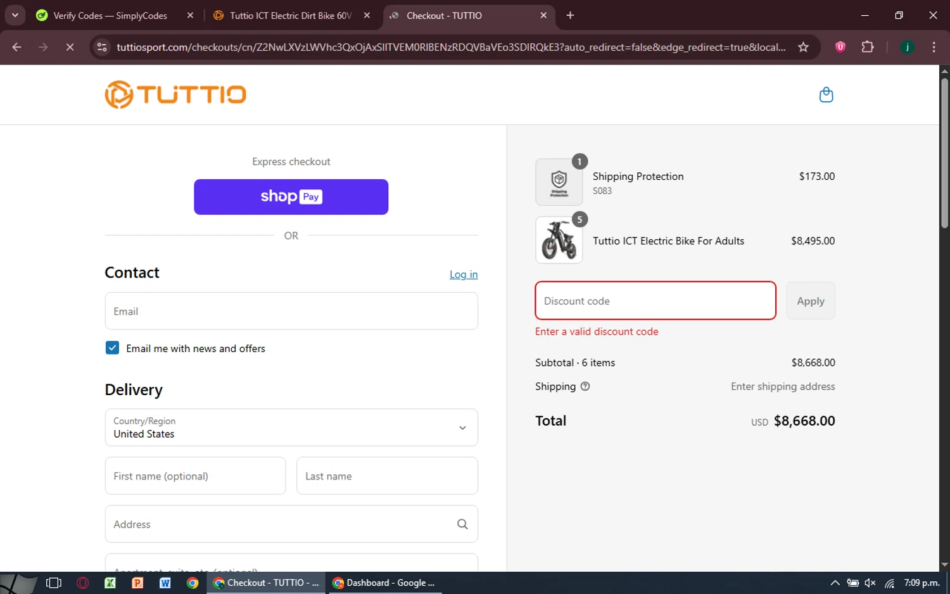This screenshot has height=594, width=950.
Task: Close the Tuttio ICT Electric Dirt Bike tab
Action: click(367, 15)
